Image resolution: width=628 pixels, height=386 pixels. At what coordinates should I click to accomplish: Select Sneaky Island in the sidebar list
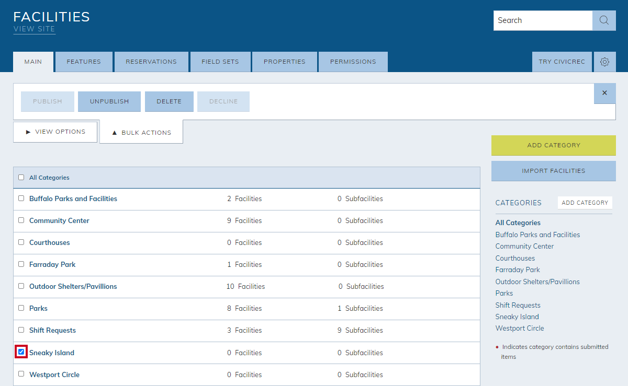pyautogui.click(x=517, y=317)
